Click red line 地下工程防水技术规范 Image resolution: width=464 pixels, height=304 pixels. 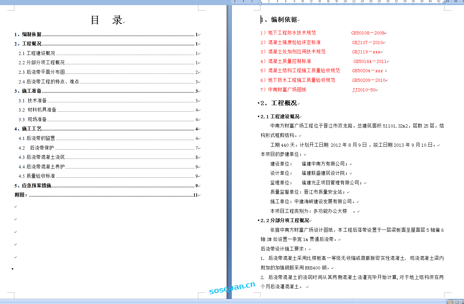(x=292, y=33)
